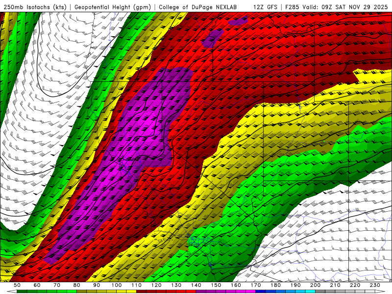The width and height of the screenshot is (392, 294).
Task: Click the dark green swatch starting at 50
Action: tap(22, 292)
